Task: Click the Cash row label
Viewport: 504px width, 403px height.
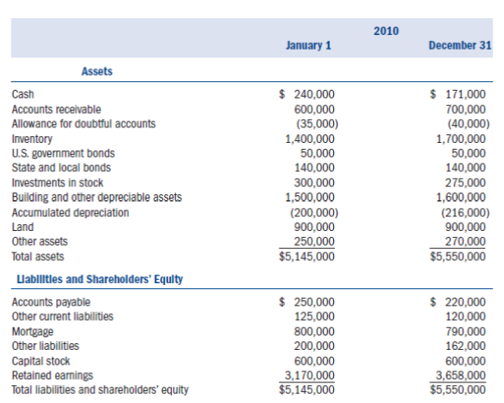Action: (23, 94)
